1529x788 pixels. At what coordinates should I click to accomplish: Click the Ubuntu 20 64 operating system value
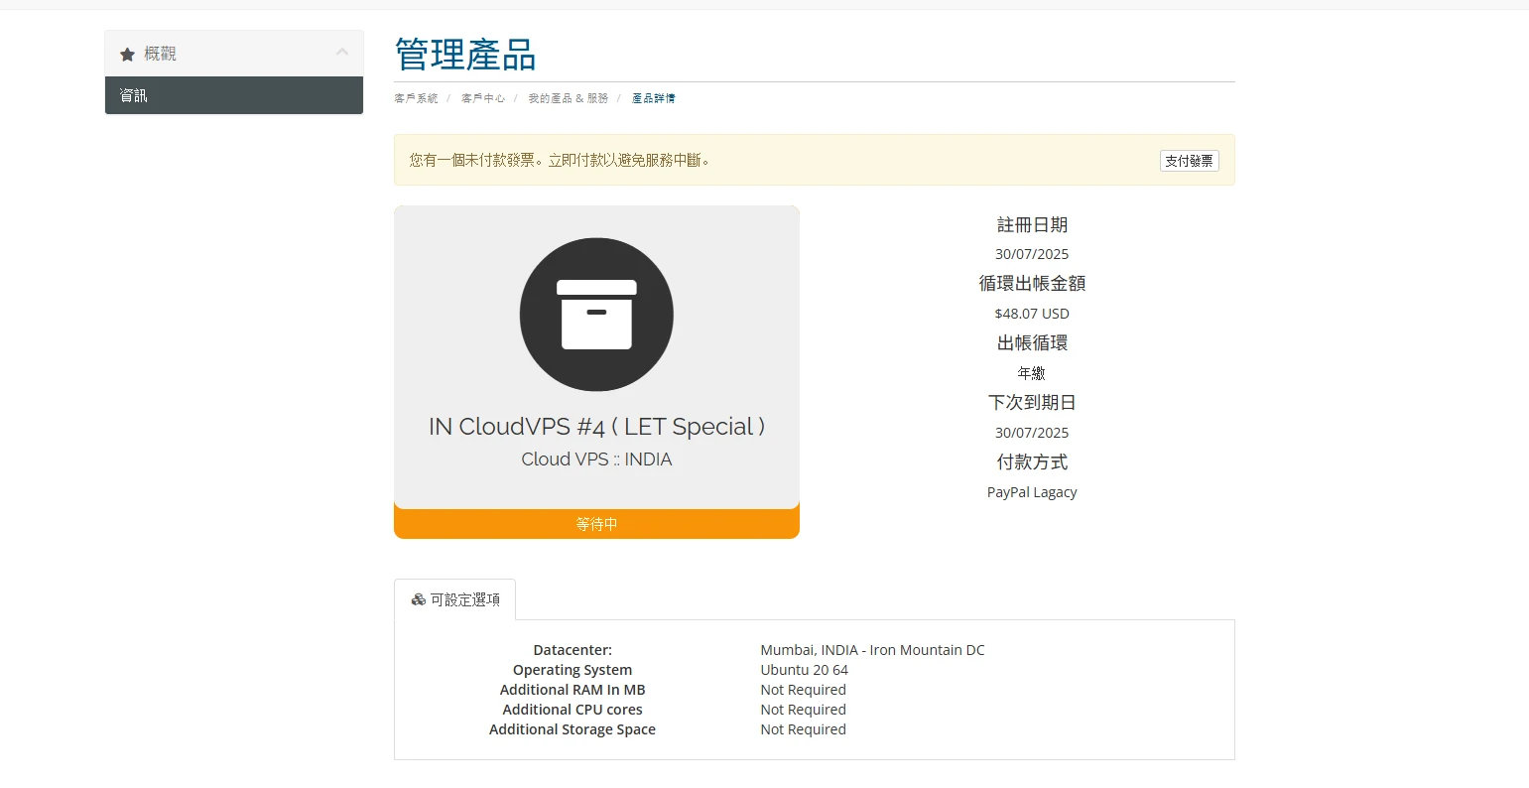pos(804,670)
